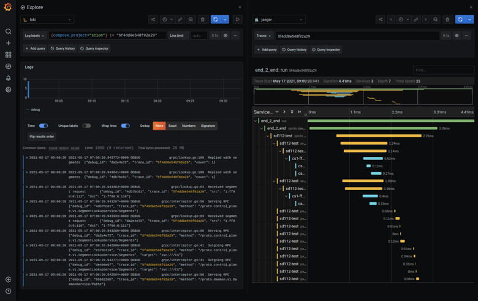The image size is (478, 301).
Task: Start live streaming logs with play icon
Action: [x=238, y=20]
